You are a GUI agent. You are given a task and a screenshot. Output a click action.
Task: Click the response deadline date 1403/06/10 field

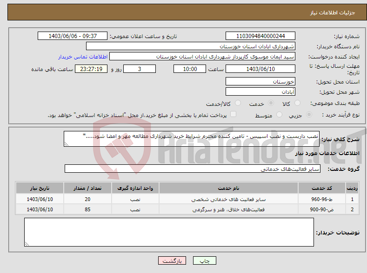point(260,69)
